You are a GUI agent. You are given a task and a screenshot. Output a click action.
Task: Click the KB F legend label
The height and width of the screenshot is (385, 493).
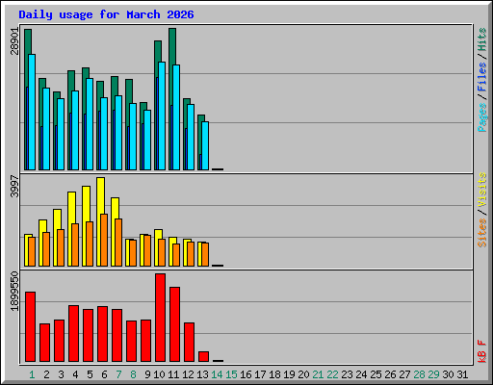(482, 351)
